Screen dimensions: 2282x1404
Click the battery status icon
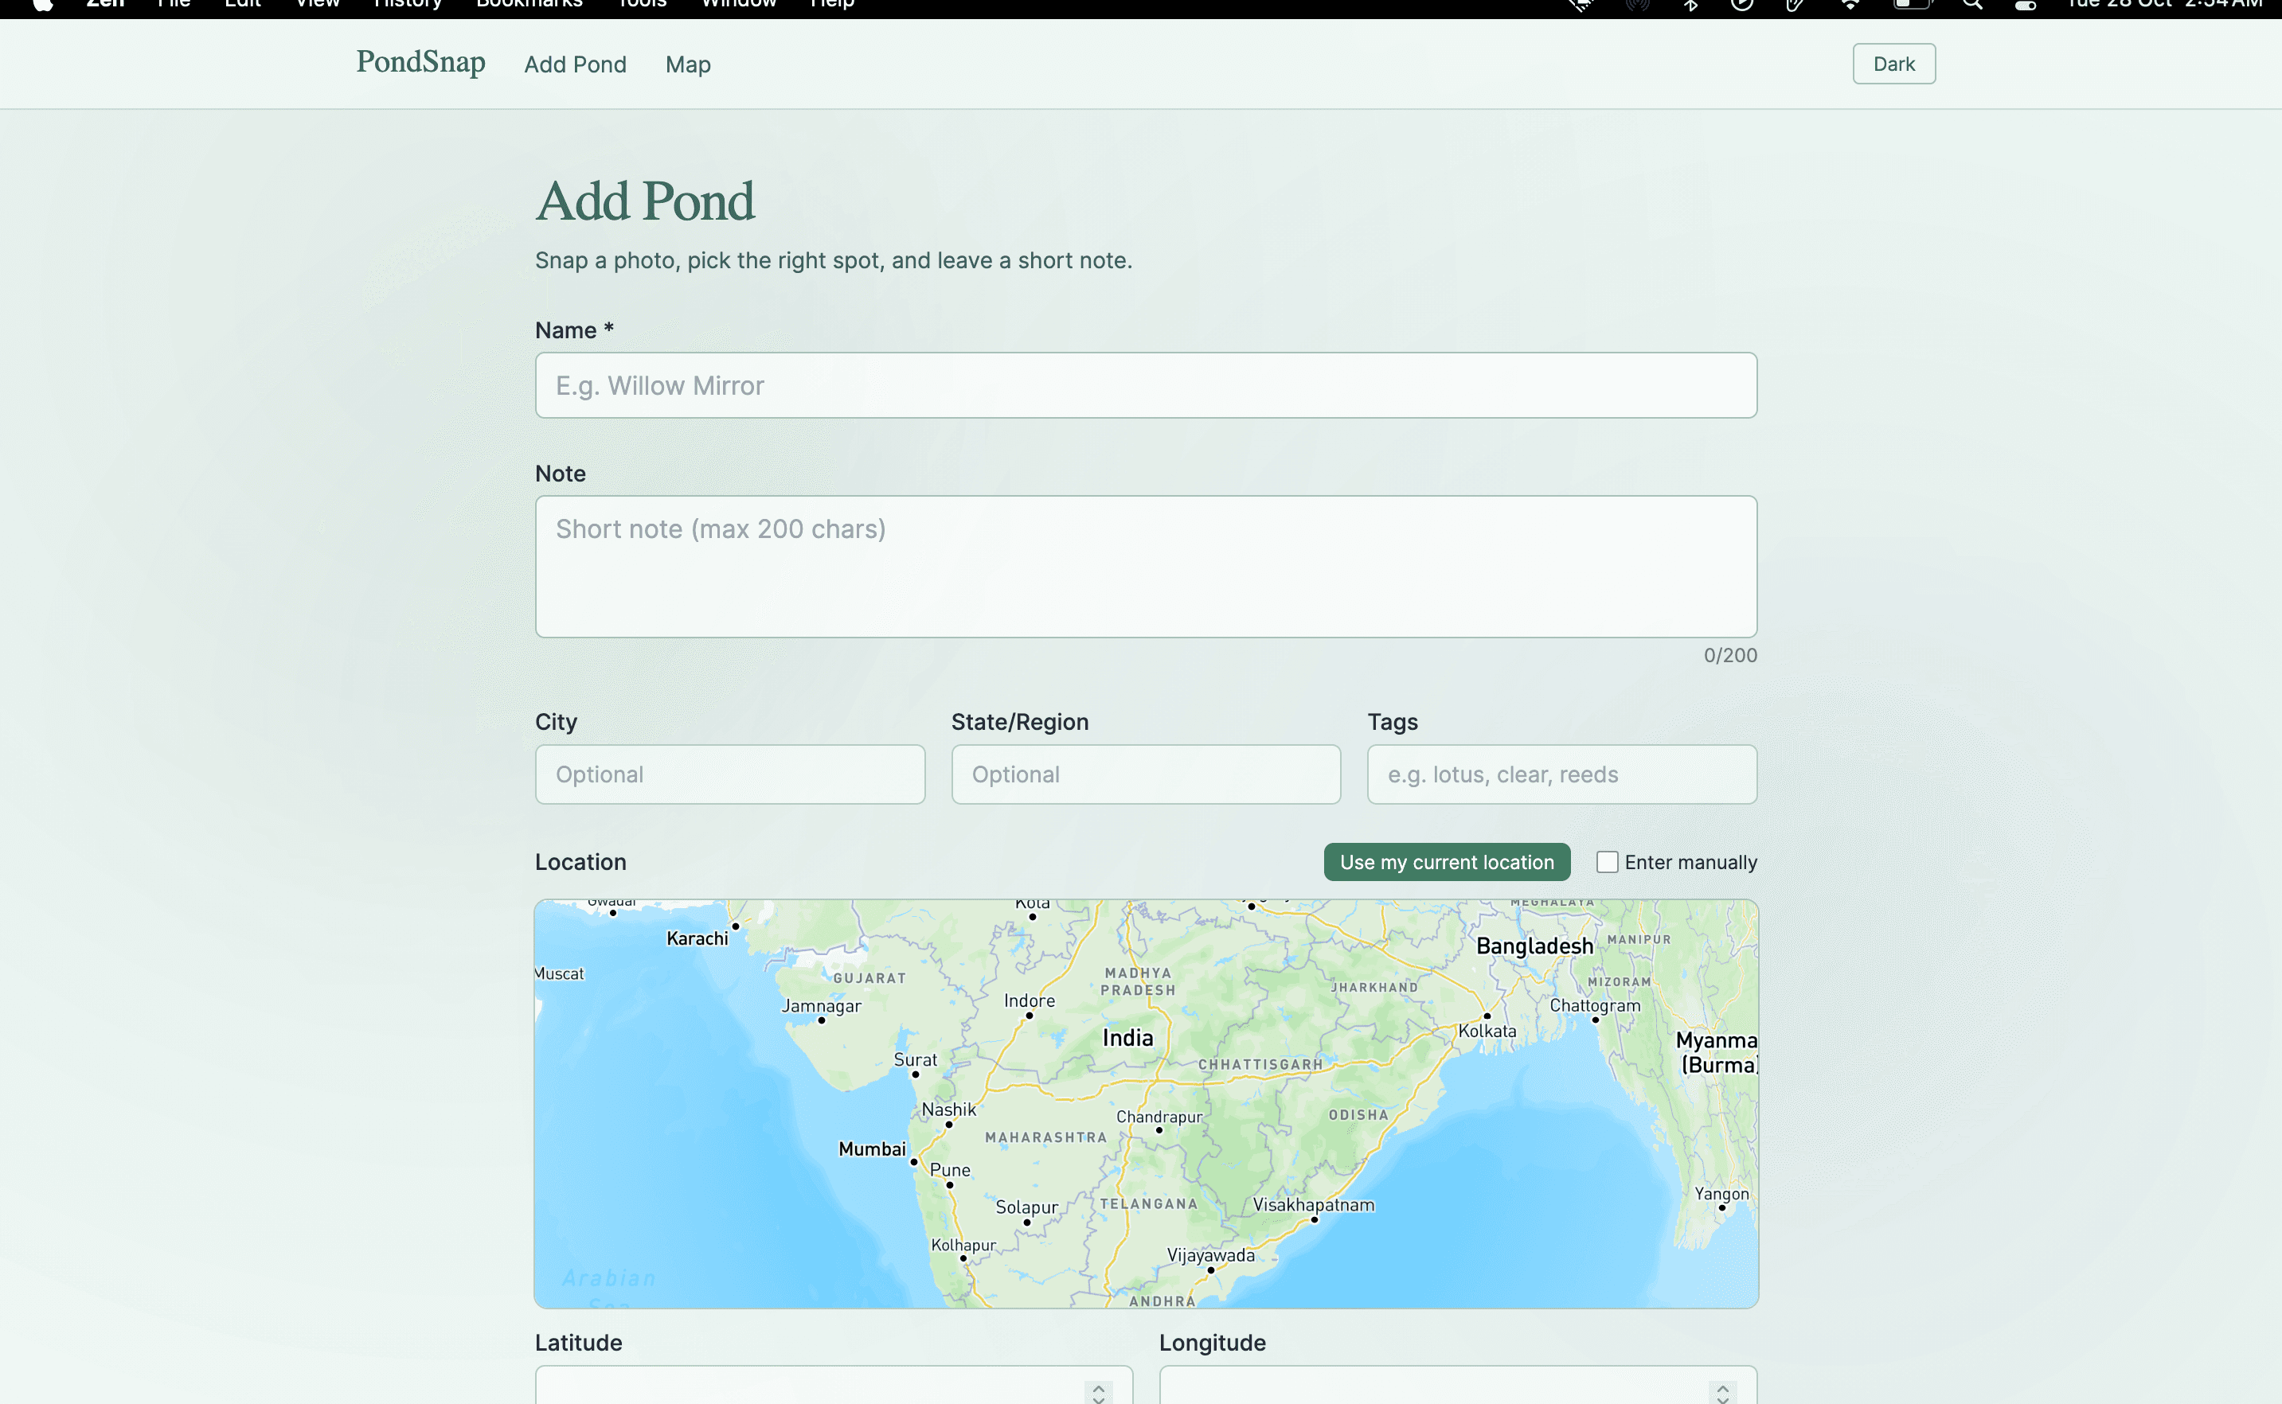pos(1912,5)
